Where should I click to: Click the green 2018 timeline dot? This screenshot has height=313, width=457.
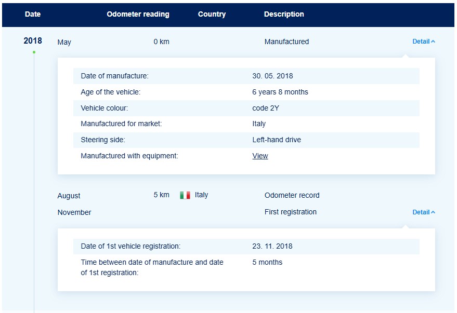[34, 52]
